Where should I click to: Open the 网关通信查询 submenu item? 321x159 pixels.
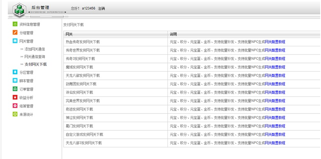click(x=34, y=57)
